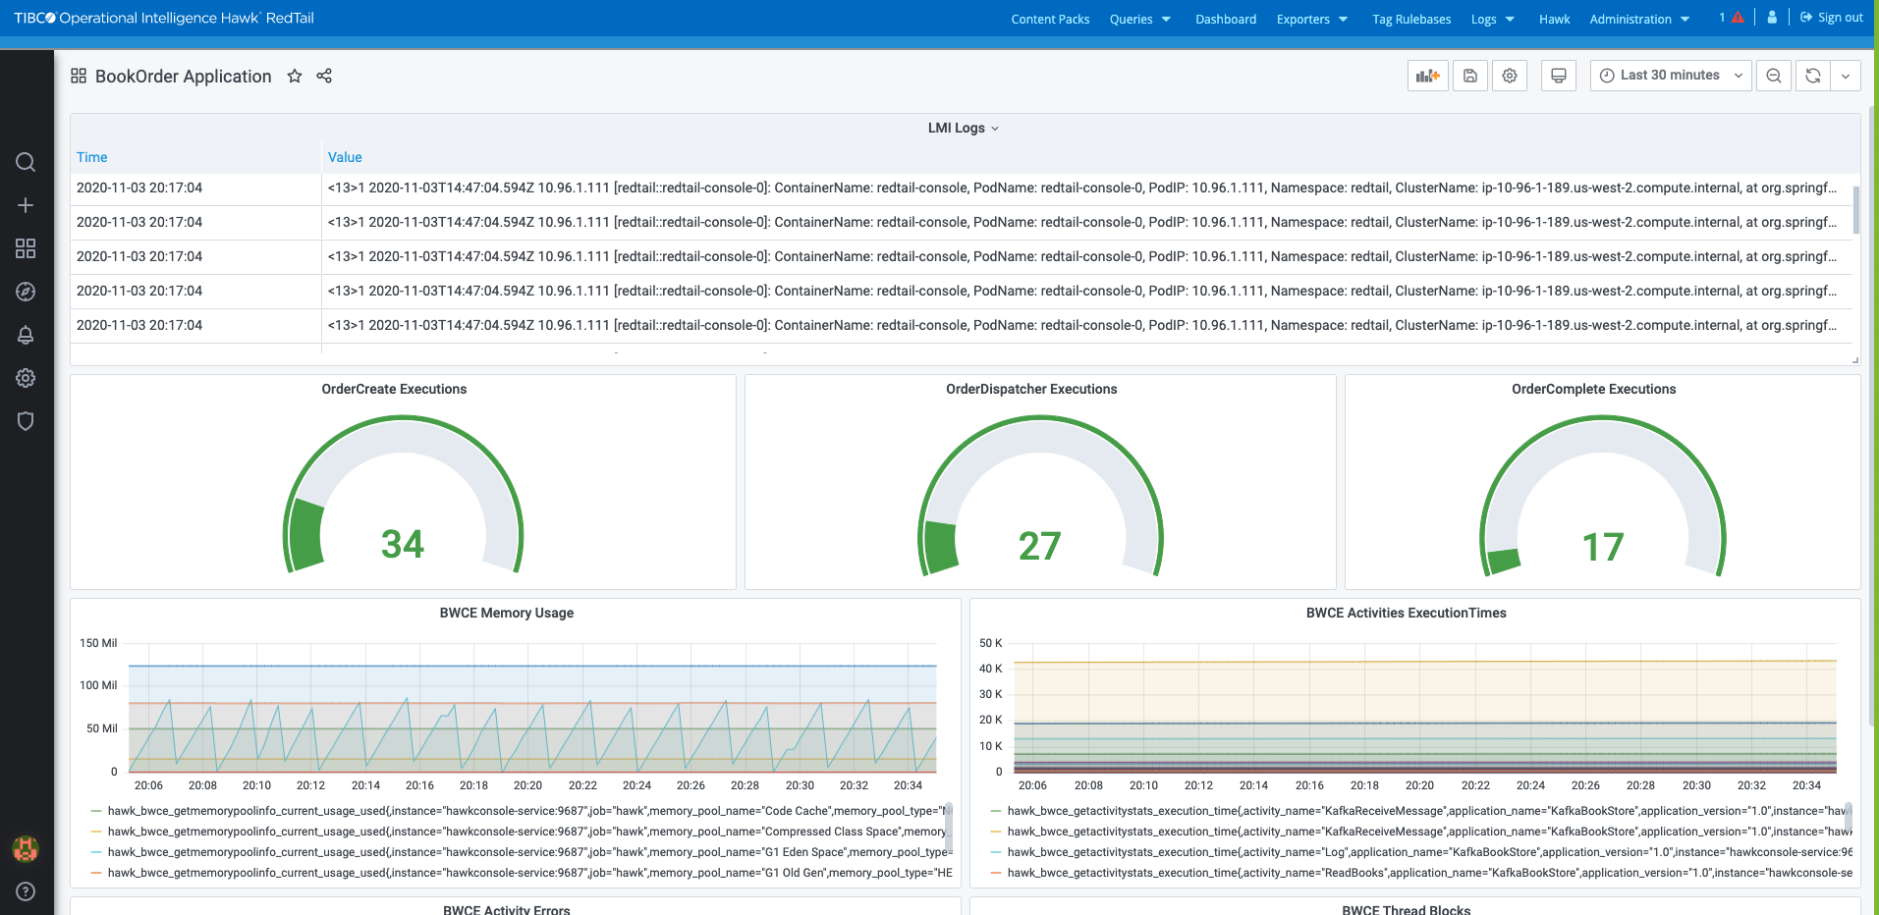Save the dashboard using the save icon

tap(1469, 76)
